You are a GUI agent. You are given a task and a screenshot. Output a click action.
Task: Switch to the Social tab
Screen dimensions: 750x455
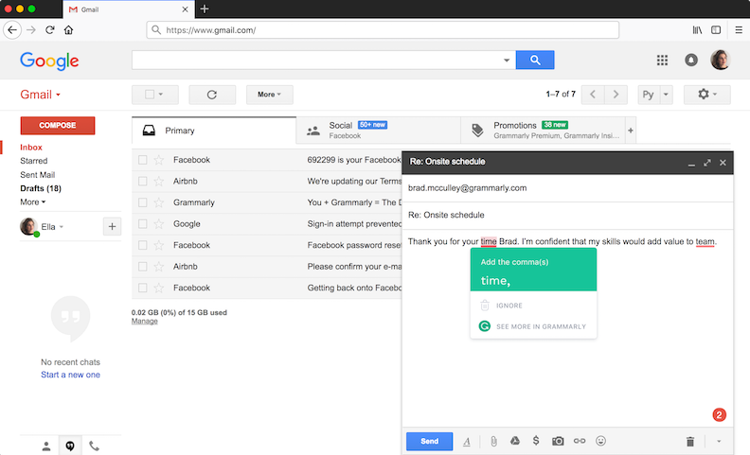point(379,131)
